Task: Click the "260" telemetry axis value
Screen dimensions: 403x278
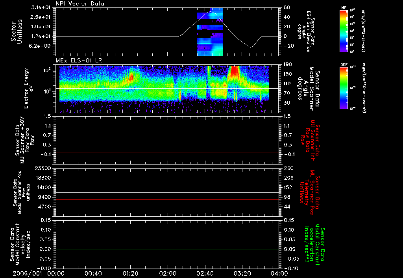Action: tap(288, 168)
